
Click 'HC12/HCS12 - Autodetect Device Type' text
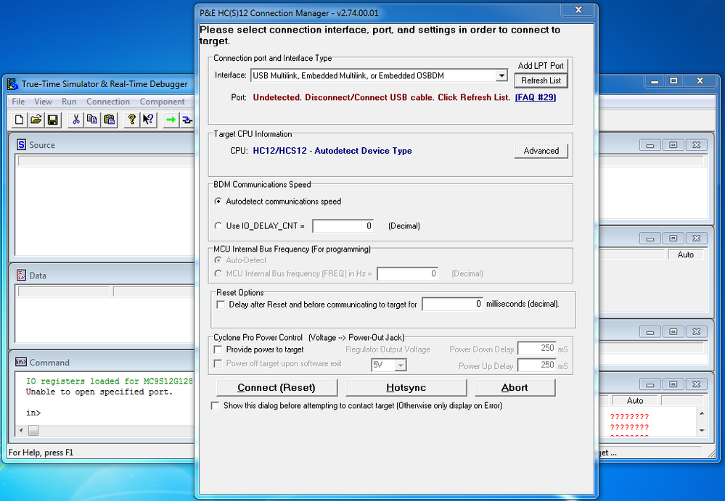click(x=332, y=151)
